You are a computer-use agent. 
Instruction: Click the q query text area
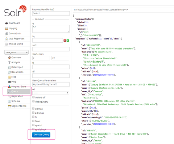pos(51,29)
